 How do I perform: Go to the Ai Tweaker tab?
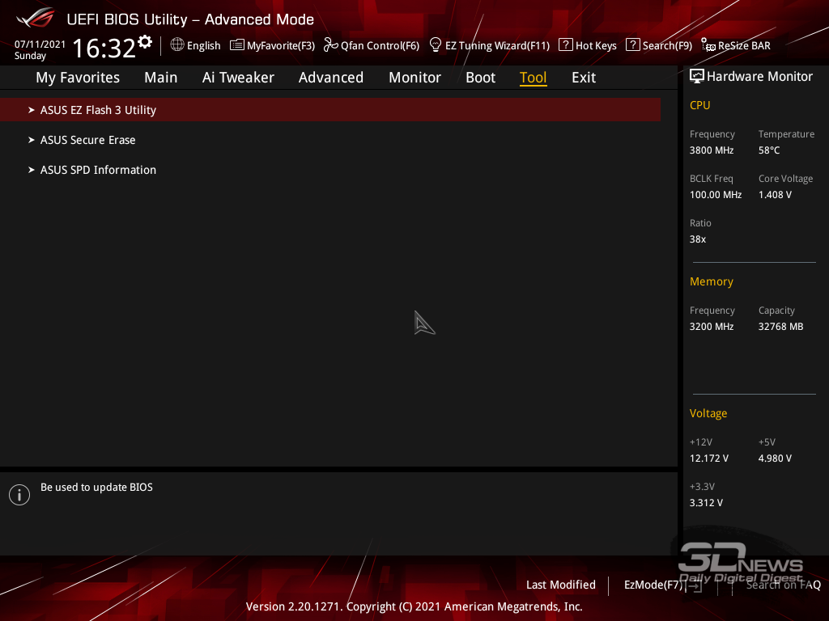(238, 78)
